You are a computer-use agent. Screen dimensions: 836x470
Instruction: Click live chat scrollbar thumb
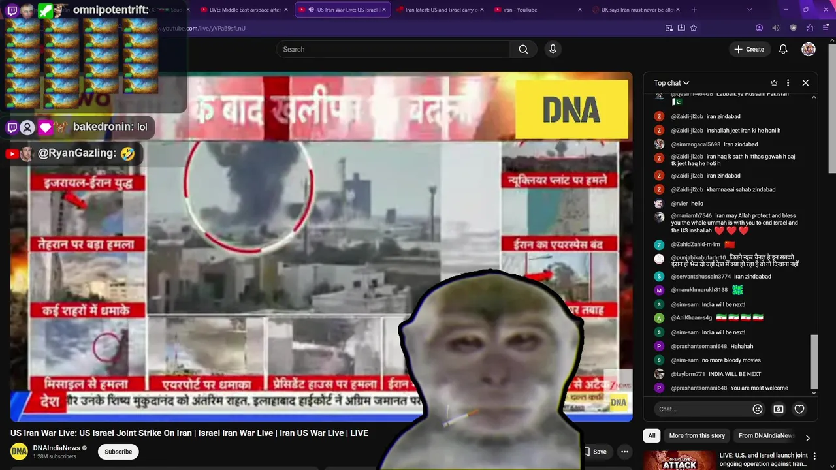point(814,361)
